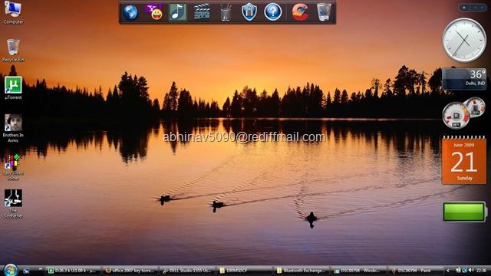Open the Windows Start menu
The image size is (491, 276).
click(10, 271)
